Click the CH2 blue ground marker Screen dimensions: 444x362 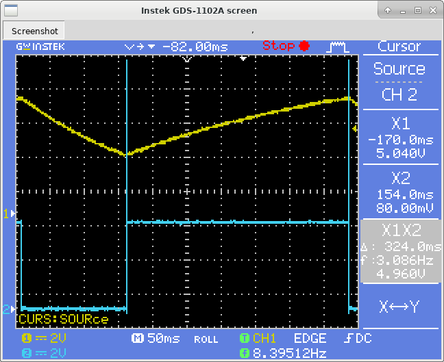(9, 309)
